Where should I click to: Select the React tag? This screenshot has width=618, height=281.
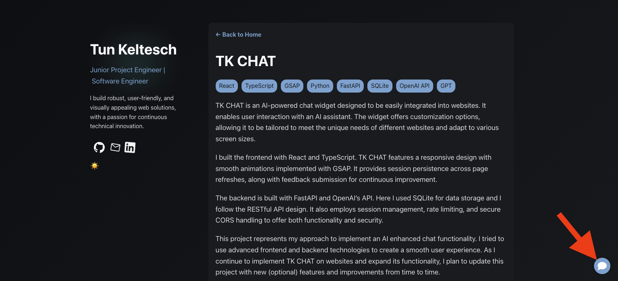pyautogui.click(x=227, y=86)
